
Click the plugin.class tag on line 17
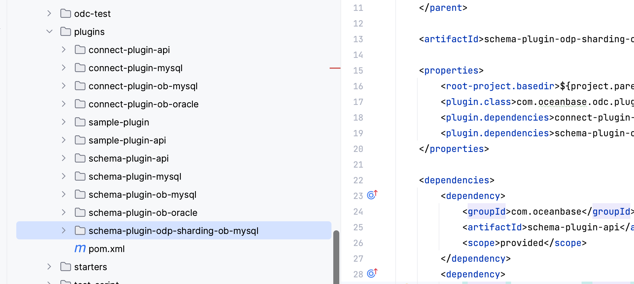479,102
